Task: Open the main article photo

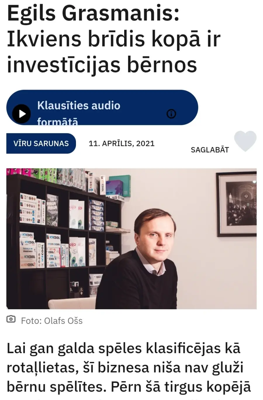Action: click(131, 238)
